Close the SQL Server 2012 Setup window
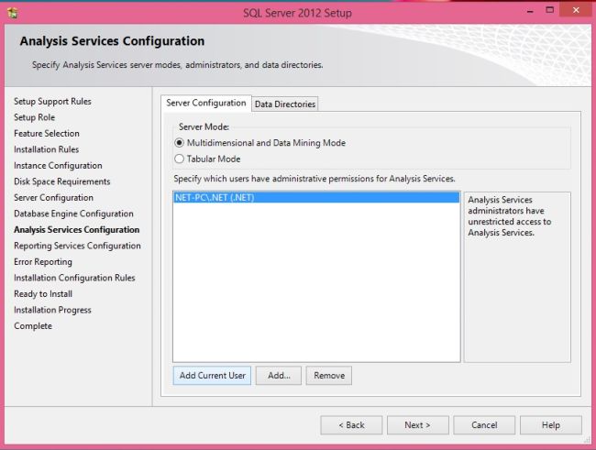Image resolution: width=596 pixels, height=450 pixels. (x=576, y=10)
